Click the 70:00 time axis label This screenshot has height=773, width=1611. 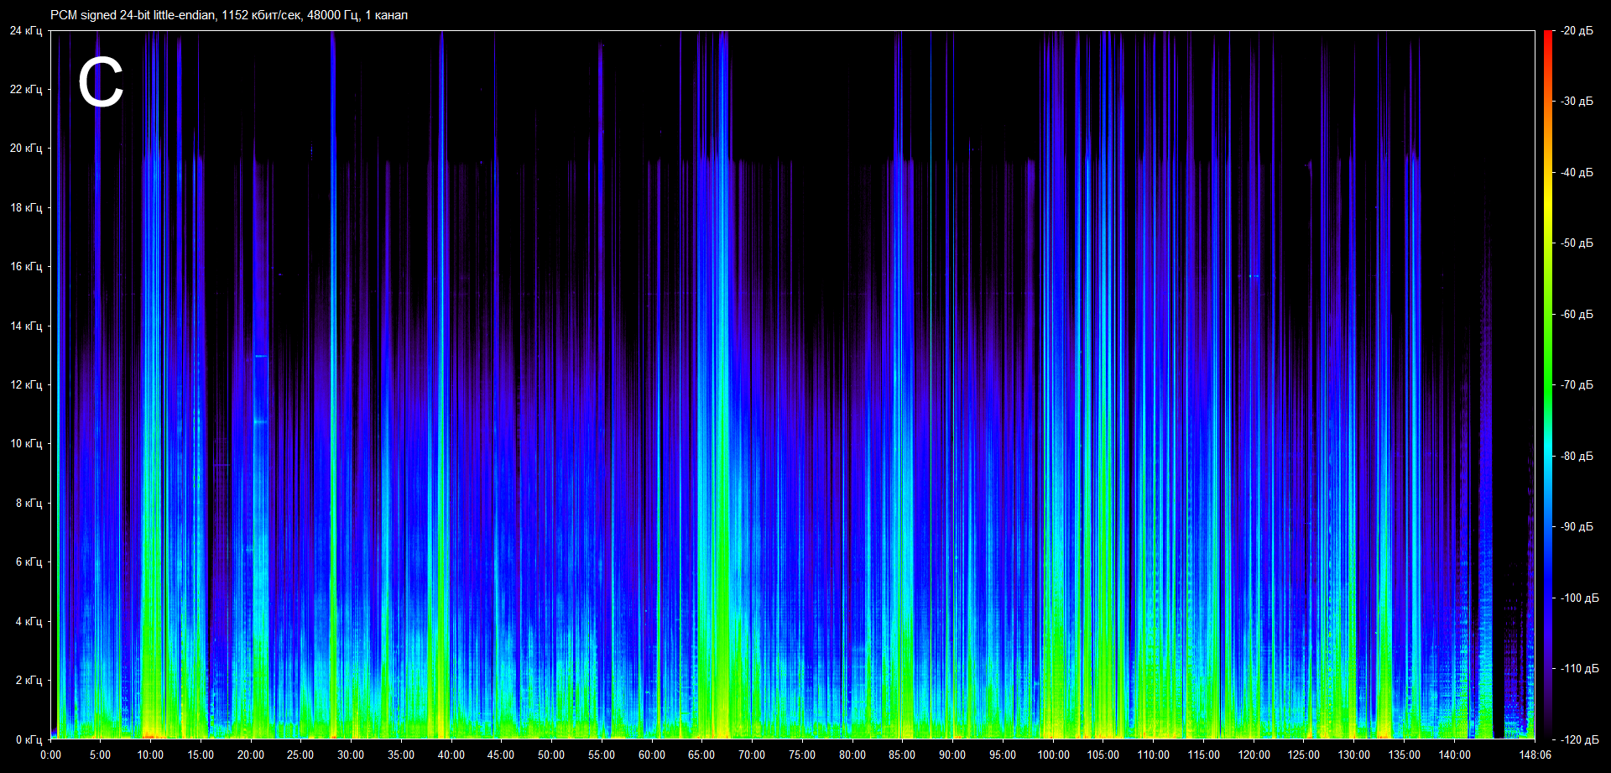[x=752, y=755]
